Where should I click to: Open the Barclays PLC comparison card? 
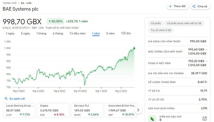click(x=87, y=110)
